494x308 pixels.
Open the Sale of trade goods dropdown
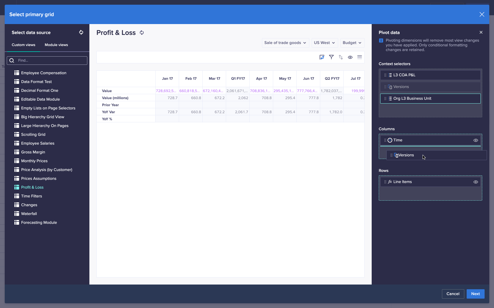(x=285, y=43)
